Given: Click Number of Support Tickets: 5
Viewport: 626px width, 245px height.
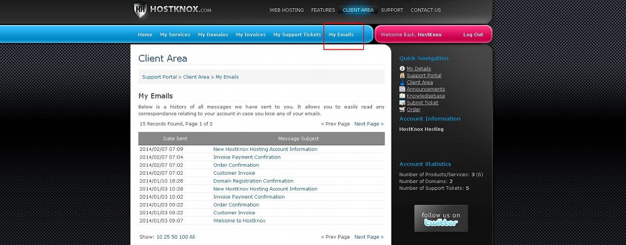Looking at the screenshot, I should pos(434,188).
